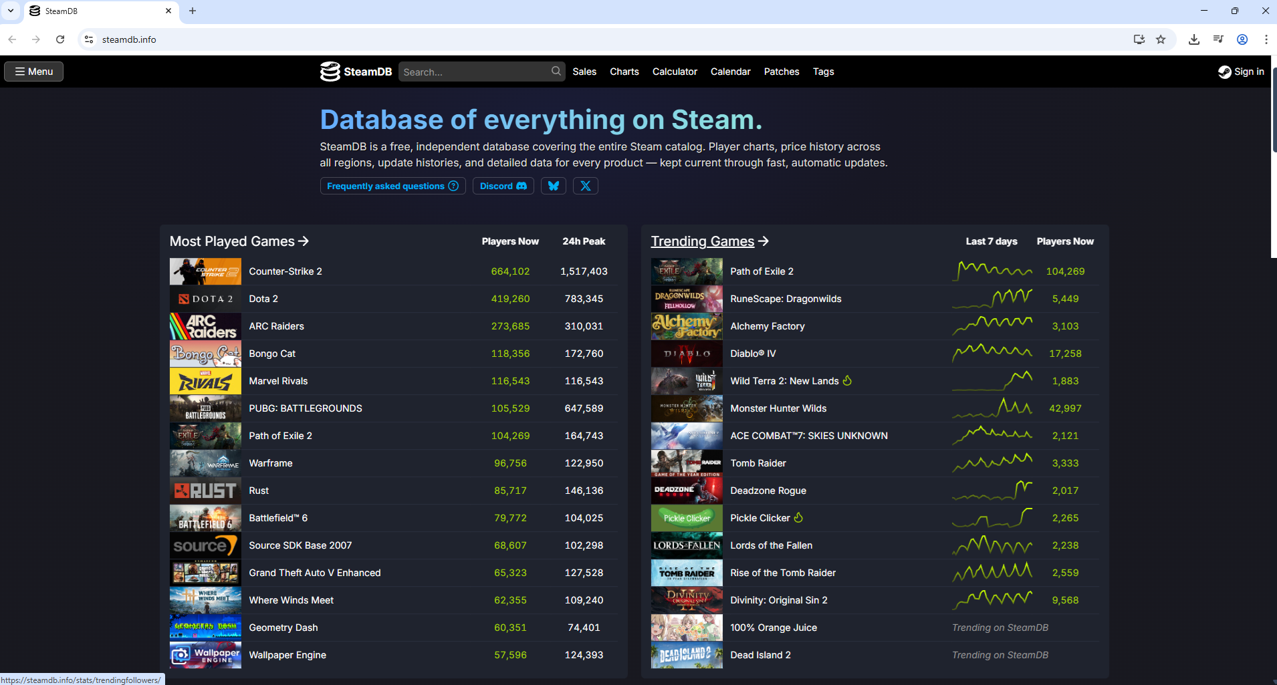Screen dimensions: 1277x685
Task: Open the browser profile icon
Action: [1242, 39]
